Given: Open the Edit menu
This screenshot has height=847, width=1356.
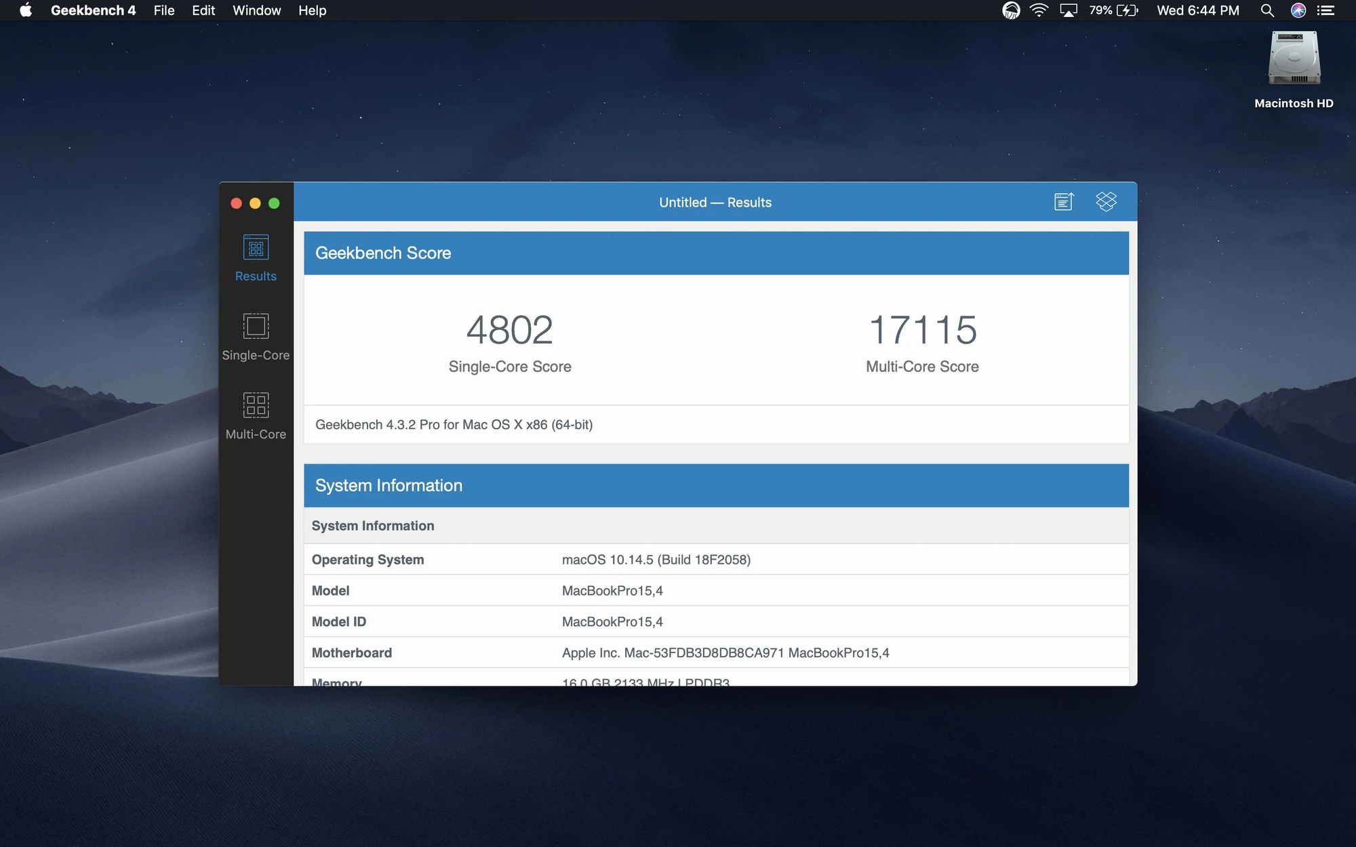Looking at the screenshot, I should point(203,10).
